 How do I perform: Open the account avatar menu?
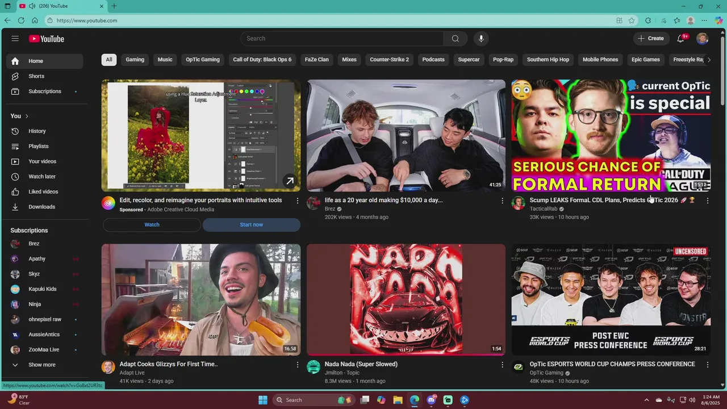coord(703,39)
